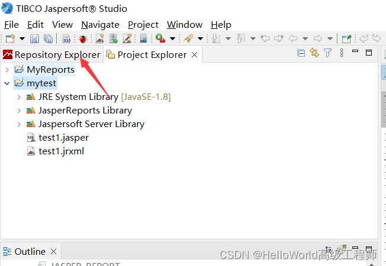Screen dimensions: 386x266
Task: Expand JasperReports Library node
Action: click(x=19, y=111)
